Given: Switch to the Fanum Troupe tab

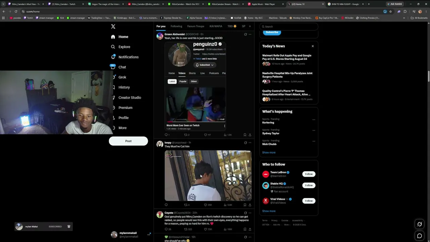Looking at the screenshot, I should [x=196, y=26].
